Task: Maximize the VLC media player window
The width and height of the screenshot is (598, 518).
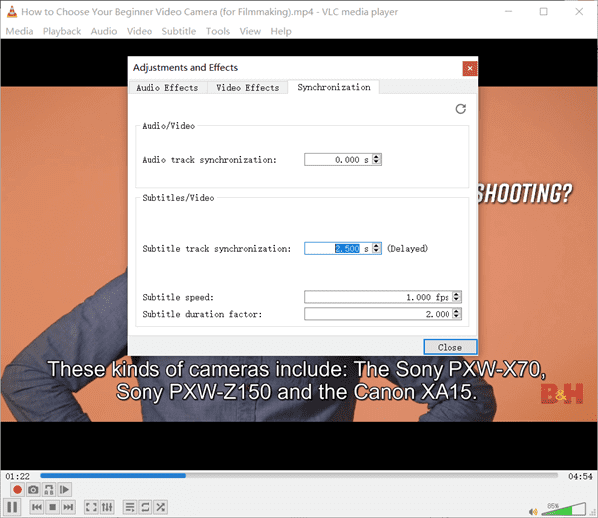Action: [544, 11]
